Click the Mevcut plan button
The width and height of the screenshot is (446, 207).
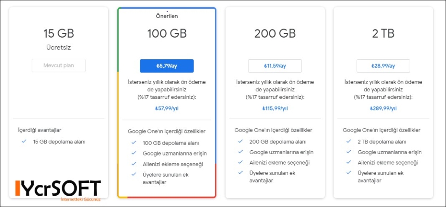pyautogui.click(x=58, y=65)
